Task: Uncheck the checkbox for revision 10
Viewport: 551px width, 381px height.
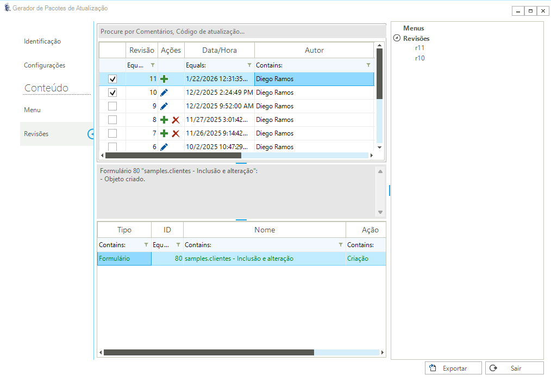Action: (x=112, y=93)
